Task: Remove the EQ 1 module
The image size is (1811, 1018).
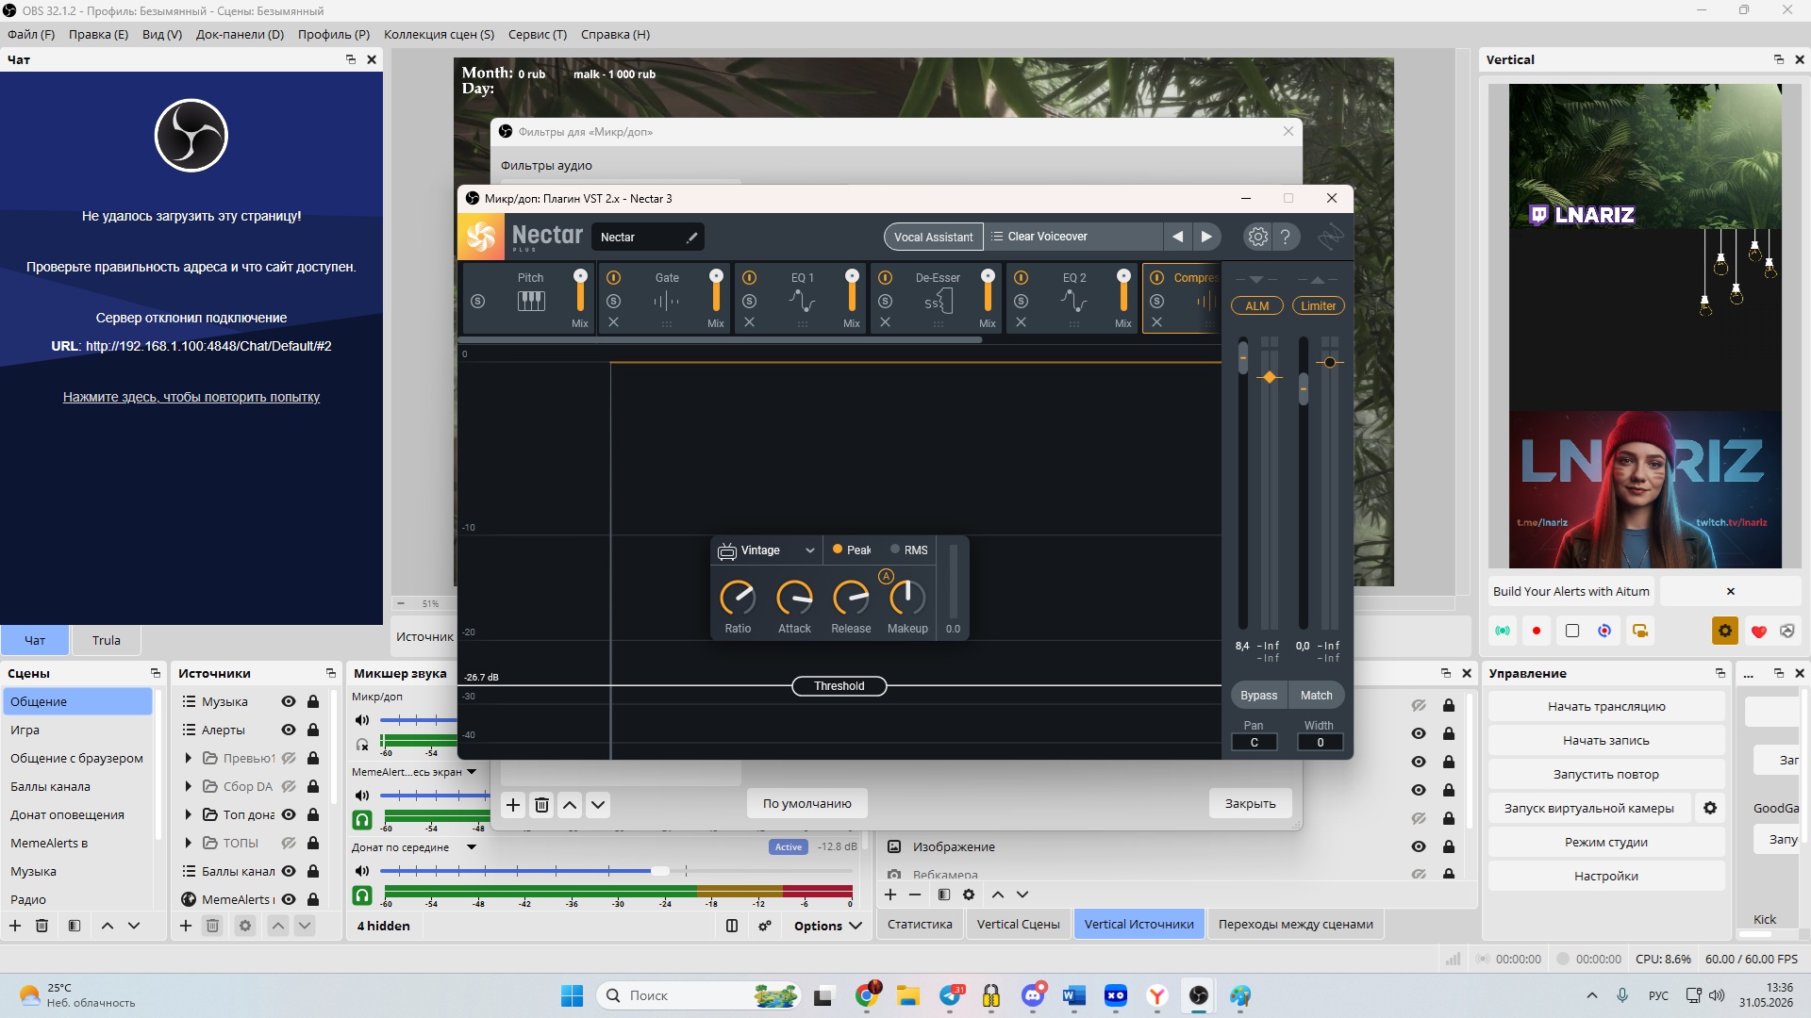Action: coord(749,322)
